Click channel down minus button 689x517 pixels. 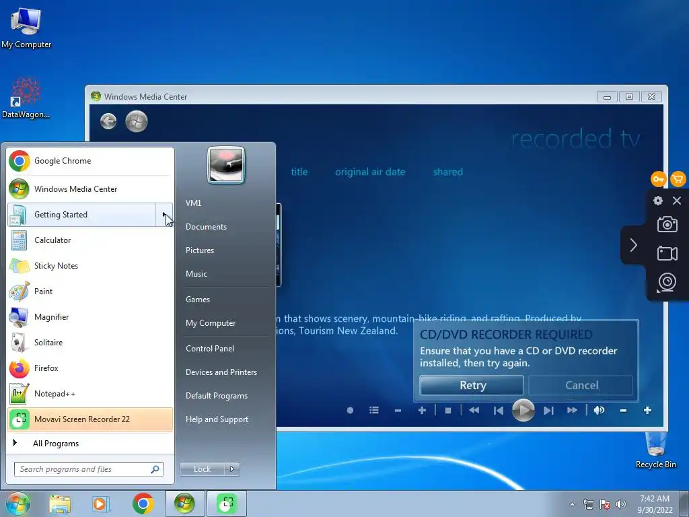[x=398, y=411]
